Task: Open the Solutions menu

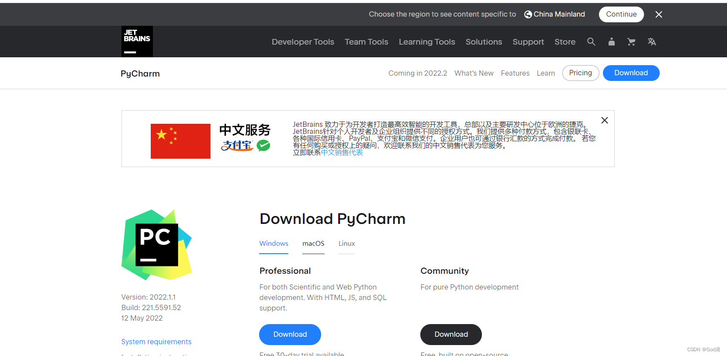Action: [x=484, y=42]
